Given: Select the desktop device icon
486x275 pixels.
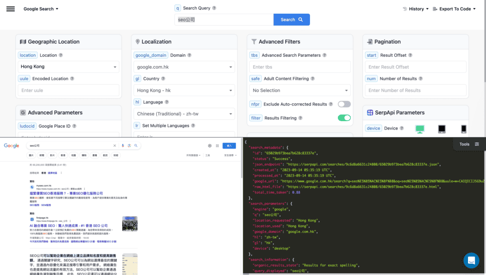Looking at the screenshot, I should click(420, 129).
